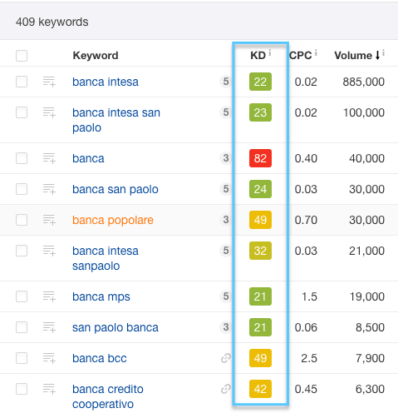
Task: Click KD badge 42 for banca credito cooperativo
Action: pyautogui.click(x=260, y=389)
